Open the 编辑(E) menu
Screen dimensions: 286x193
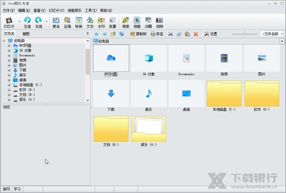click(24, 10)
